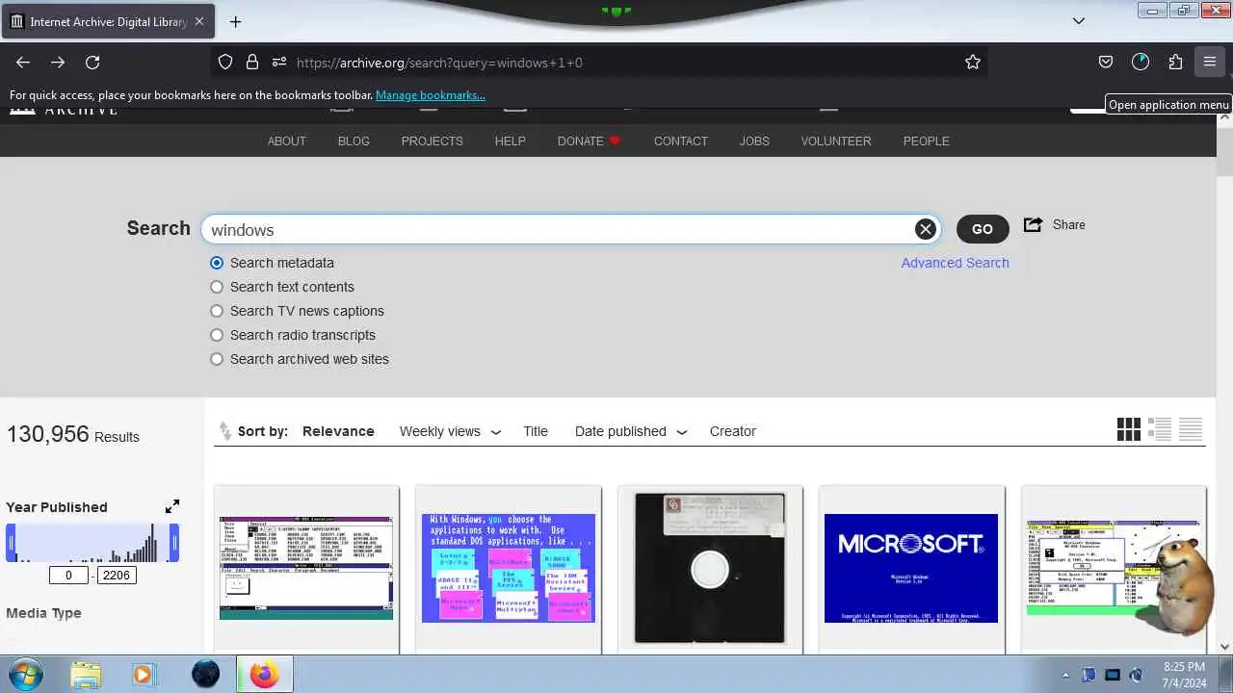Sort results by Title
The height and width of the screenshot is (693, 1233).
coord(536,431)
